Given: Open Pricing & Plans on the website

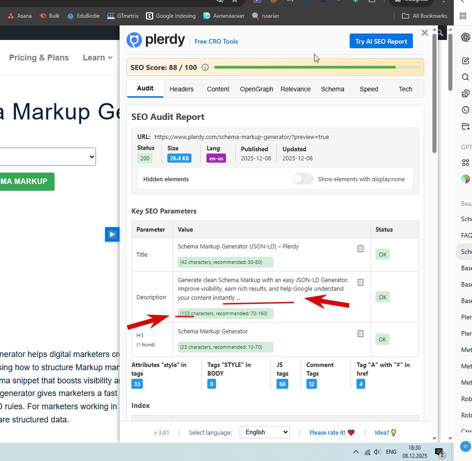Looking at the screenshot, I should 39,57.
